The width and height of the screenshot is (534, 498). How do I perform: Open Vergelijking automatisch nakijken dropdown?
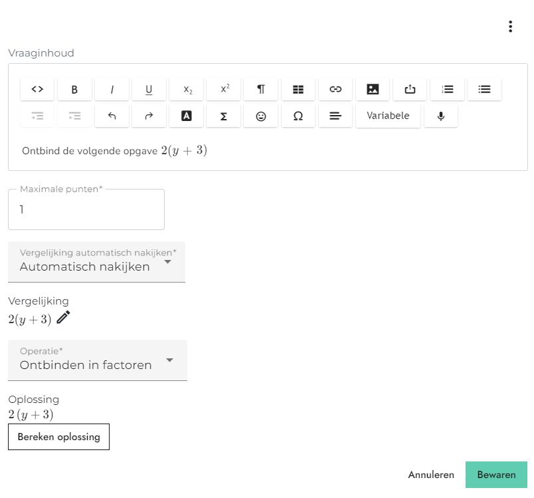point(97,262)
